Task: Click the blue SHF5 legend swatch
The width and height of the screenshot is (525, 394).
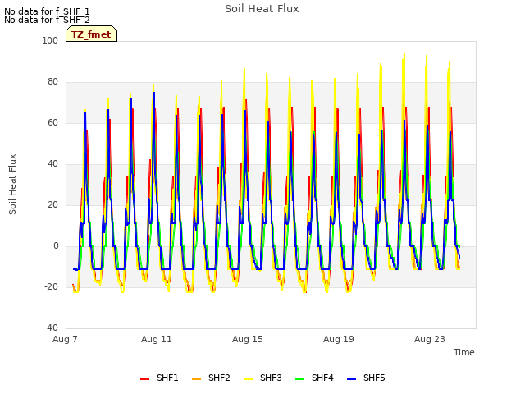Action: (352, 378)
